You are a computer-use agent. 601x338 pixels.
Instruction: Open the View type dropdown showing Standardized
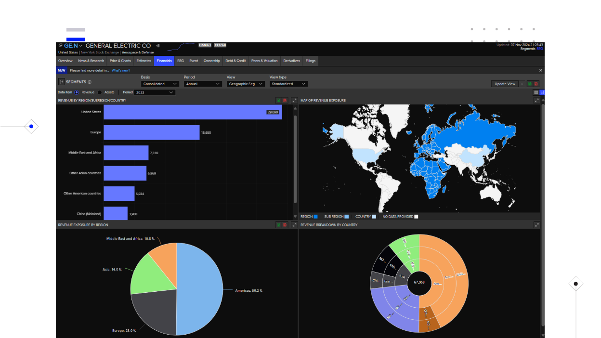point(288,83)
